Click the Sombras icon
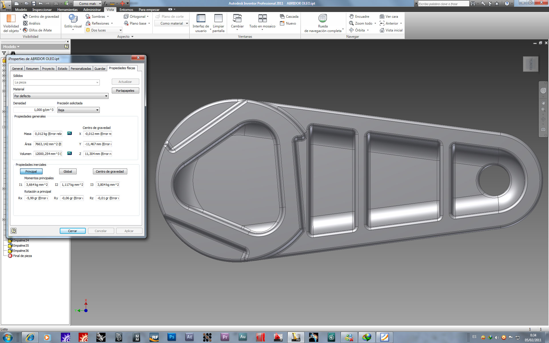 (88, 17)
